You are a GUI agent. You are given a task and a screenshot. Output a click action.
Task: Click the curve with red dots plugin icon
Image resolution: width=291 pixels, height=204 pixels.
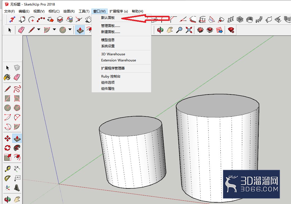[x=41, y=19]
